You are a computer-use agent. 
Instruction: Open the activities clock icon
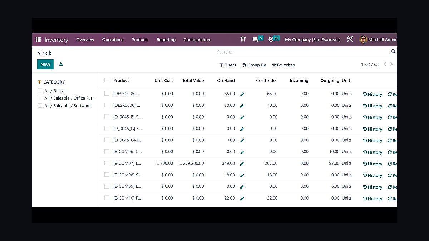click(x=271, y=39)
